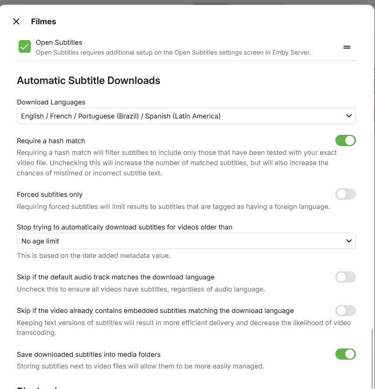Image resolution: width=375 pixels, height=389 pixels.
Task: Click the Filmes dialog title
Action: 43,21
